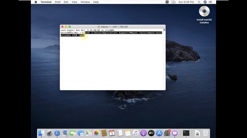The image size is (247, 138).
Task: Open the Apple menu
Action: [36, 2]
